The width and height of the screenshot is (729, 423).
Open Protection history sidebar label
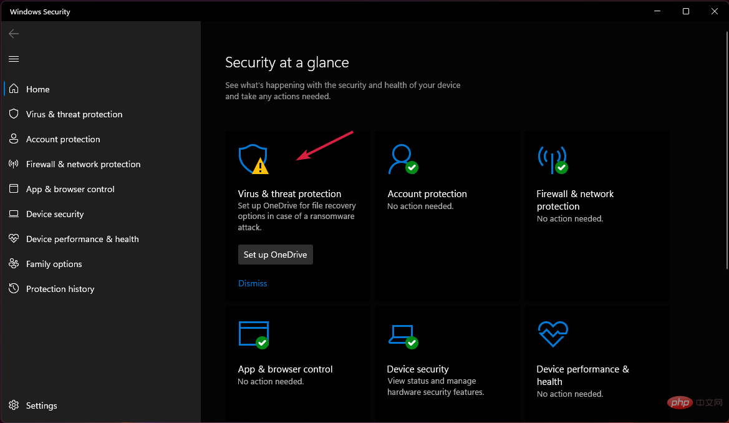tap(60, 289)
